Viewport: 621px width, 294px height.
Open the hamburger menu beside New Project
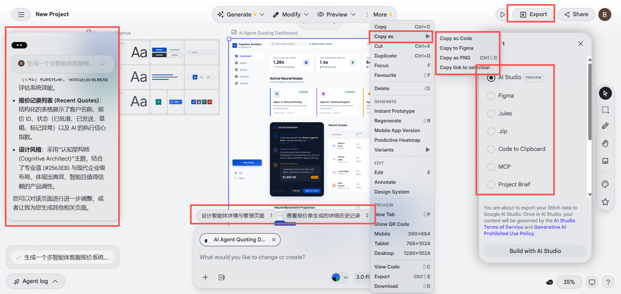[x=21, y=15]
